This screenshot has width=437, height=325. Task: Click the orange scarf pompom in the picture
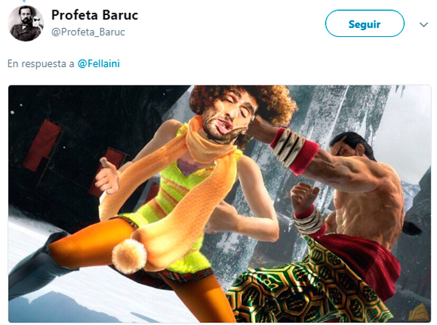129,255
